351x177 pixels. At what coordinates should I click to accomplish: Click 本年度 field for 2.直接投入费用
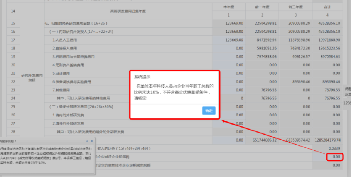pos(229,48)
